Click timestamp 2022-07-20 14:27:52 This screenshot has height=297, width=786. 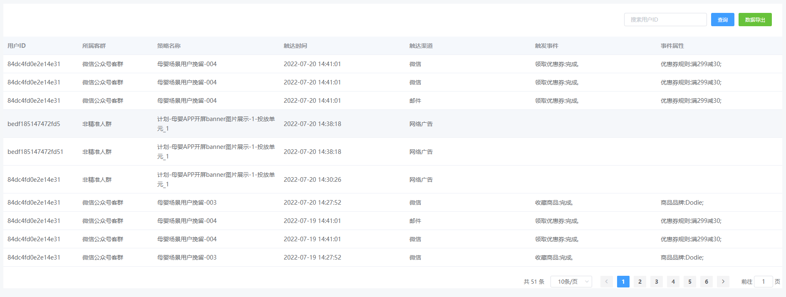click(x=312, y=203)
